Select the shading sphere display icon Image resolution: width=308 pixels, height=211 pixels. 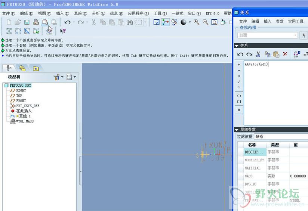[184, 22]
